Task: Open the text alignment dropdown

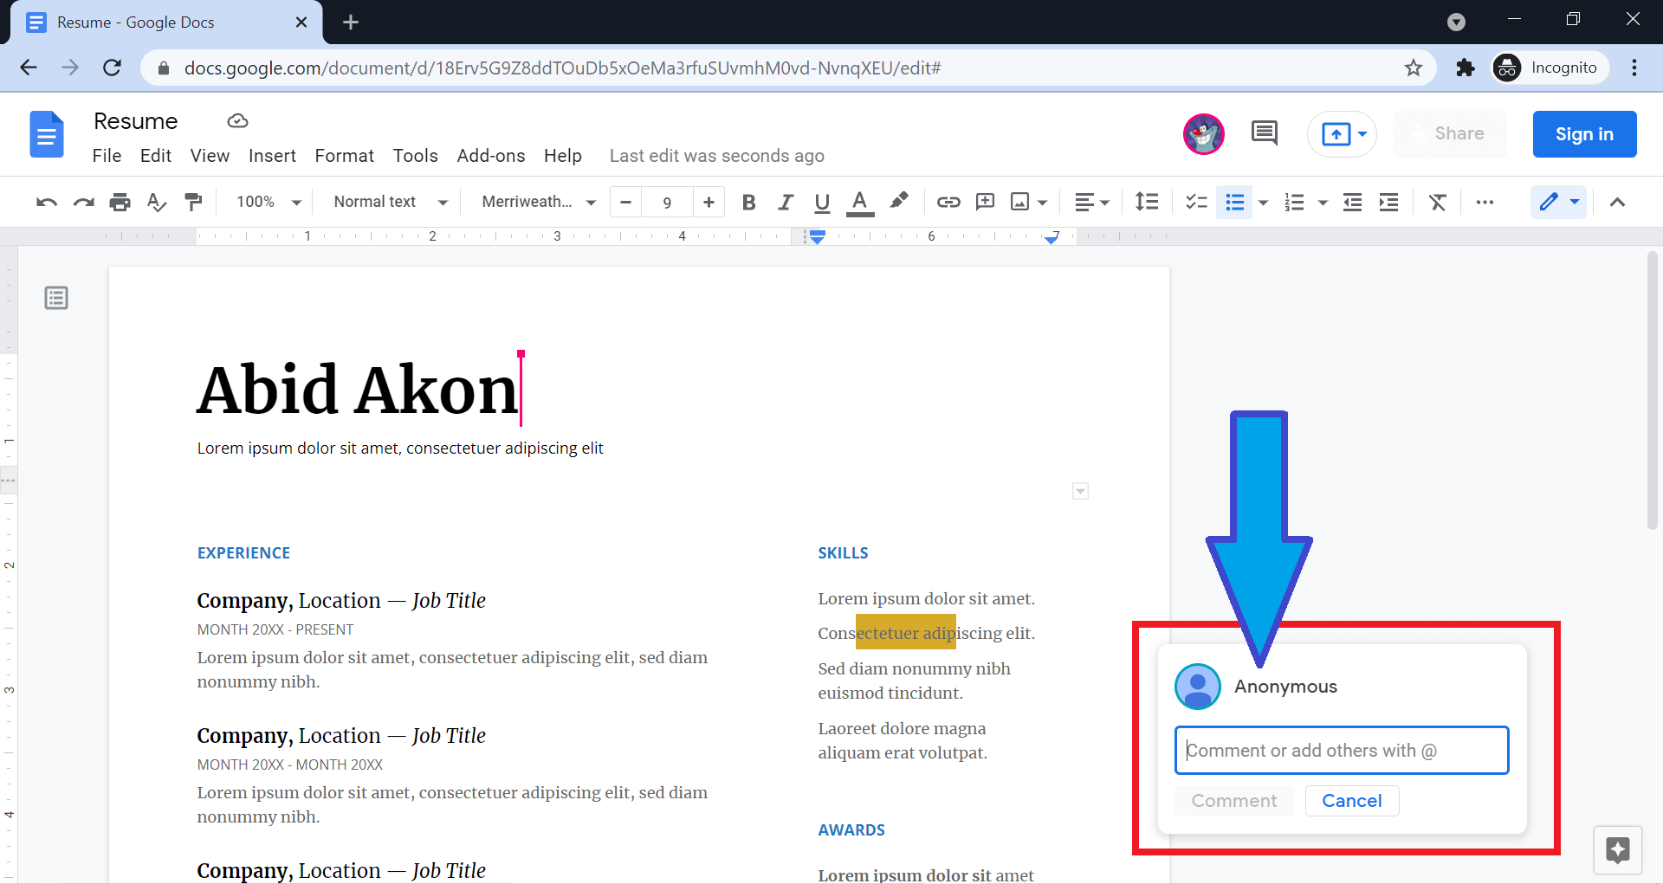Action: [x=1091, y=203]
